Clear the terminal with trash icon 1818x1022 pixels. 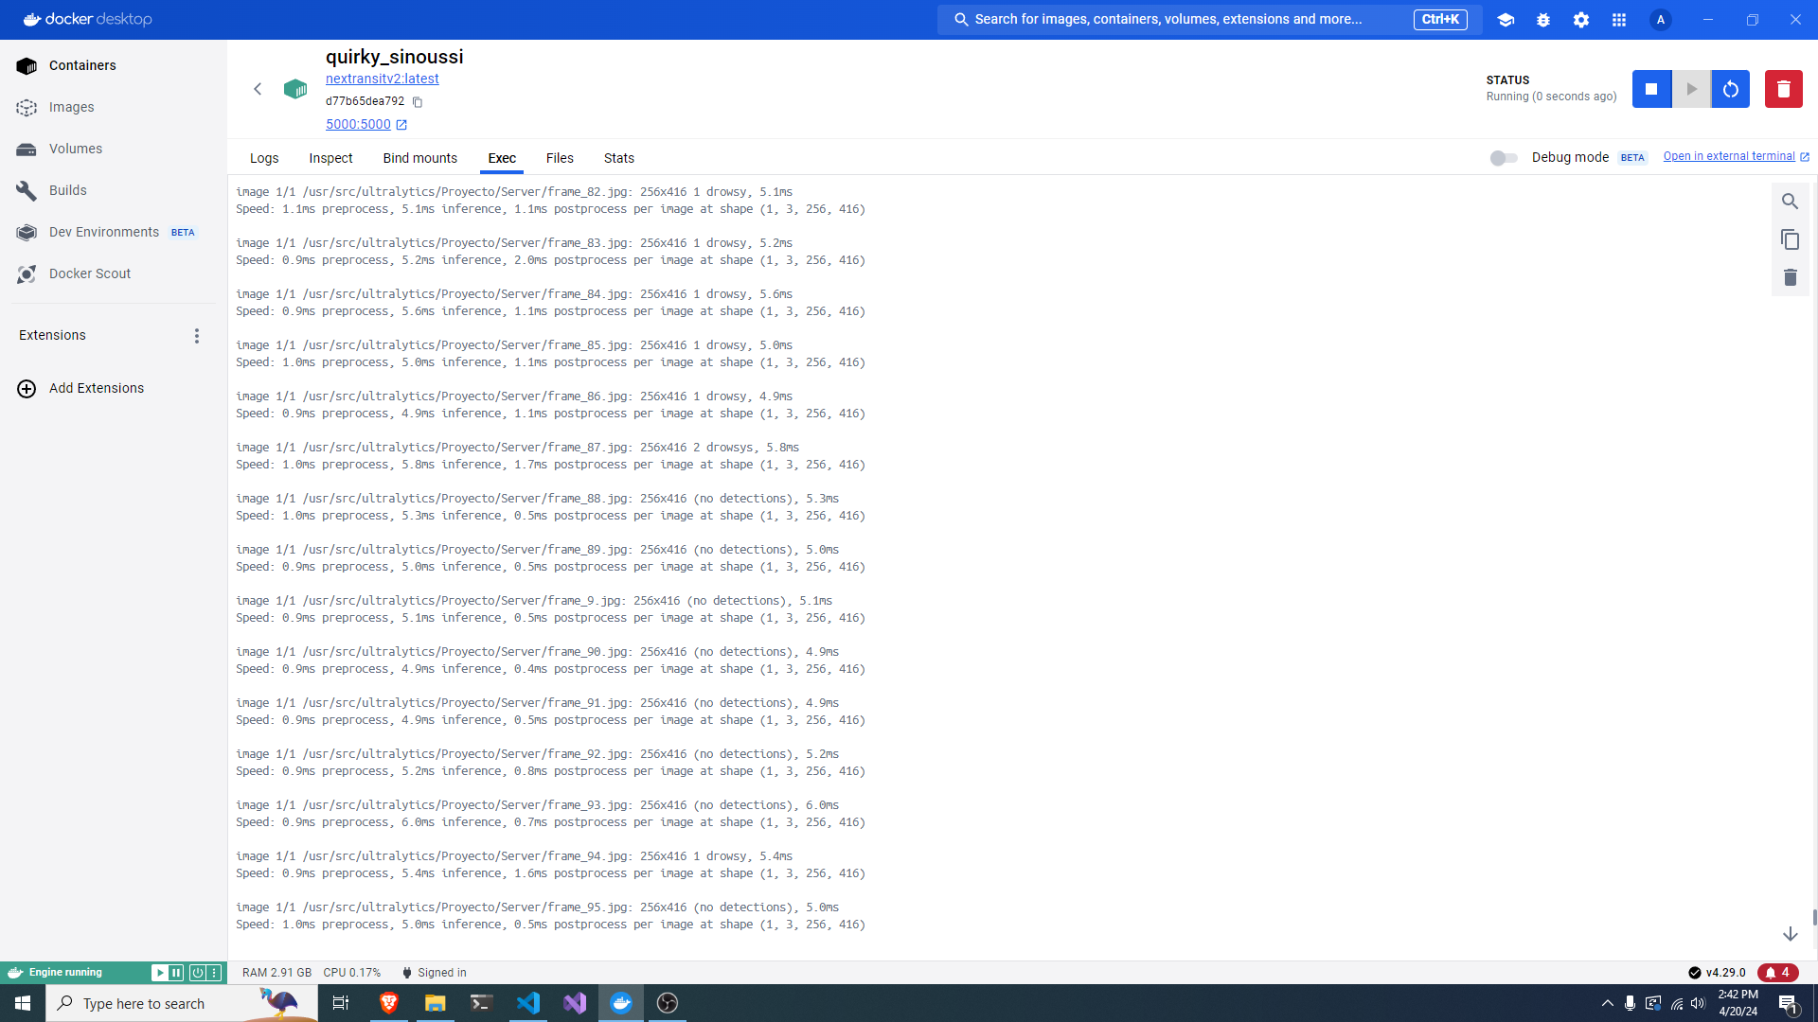1790,277
